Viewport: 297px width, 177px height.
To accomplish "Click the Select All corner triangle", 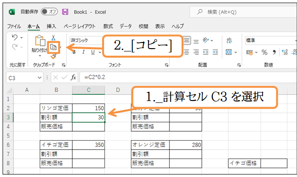I will click(x=9, y=90).
